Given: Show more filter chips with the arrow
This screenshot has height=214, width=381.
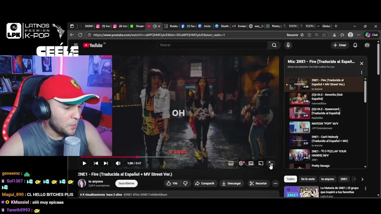Looking at the screenshot, I should pyautogui.click(x=362, y=179).
